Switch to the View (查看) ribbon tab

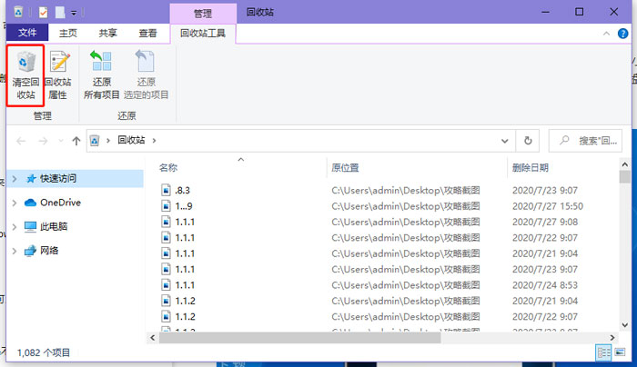click(147, 33)
